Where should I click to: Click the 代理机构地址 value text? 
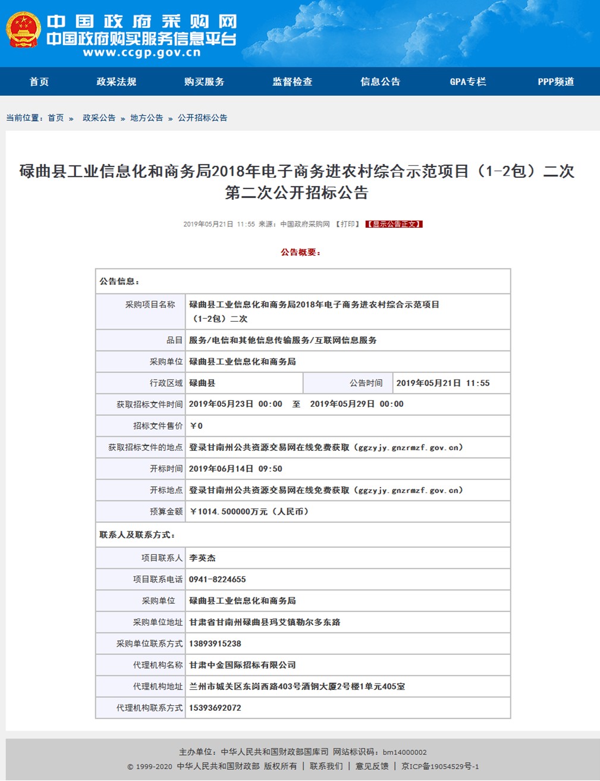pyautogui.click(x=297, y=686)
